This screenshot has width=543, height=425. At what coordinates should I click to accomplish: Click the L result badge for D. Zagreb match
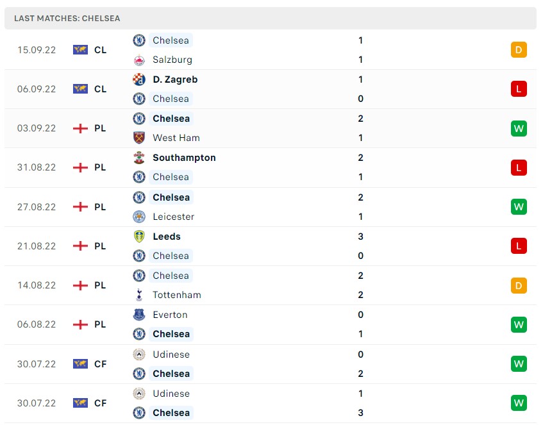(x=519, y=89)
